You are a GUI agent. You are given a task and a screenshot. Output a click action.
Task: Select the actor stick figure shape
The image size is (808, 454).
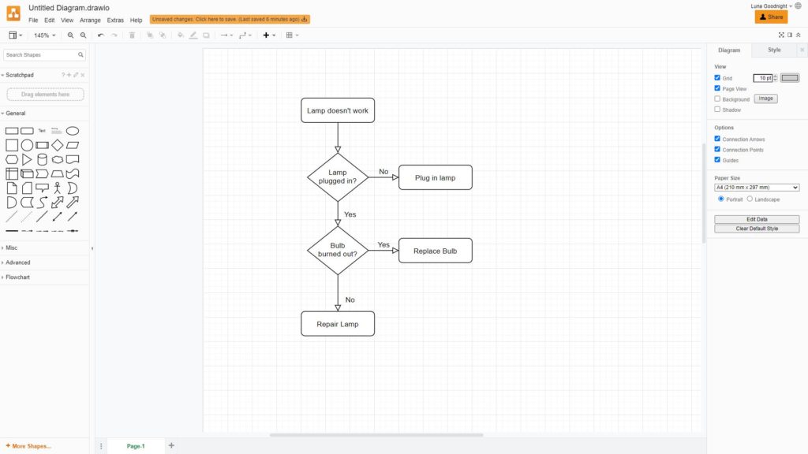(58, 188)
